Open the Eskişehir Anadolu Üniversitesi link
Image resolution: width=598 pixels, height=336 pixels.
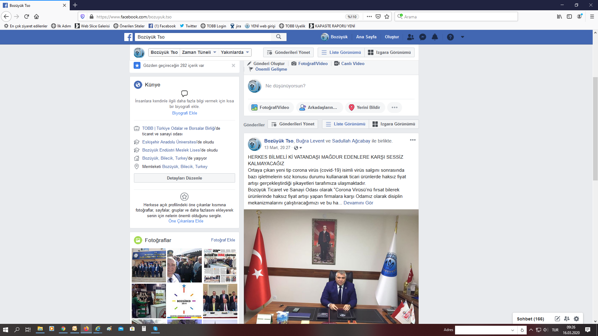pos(169,142)
